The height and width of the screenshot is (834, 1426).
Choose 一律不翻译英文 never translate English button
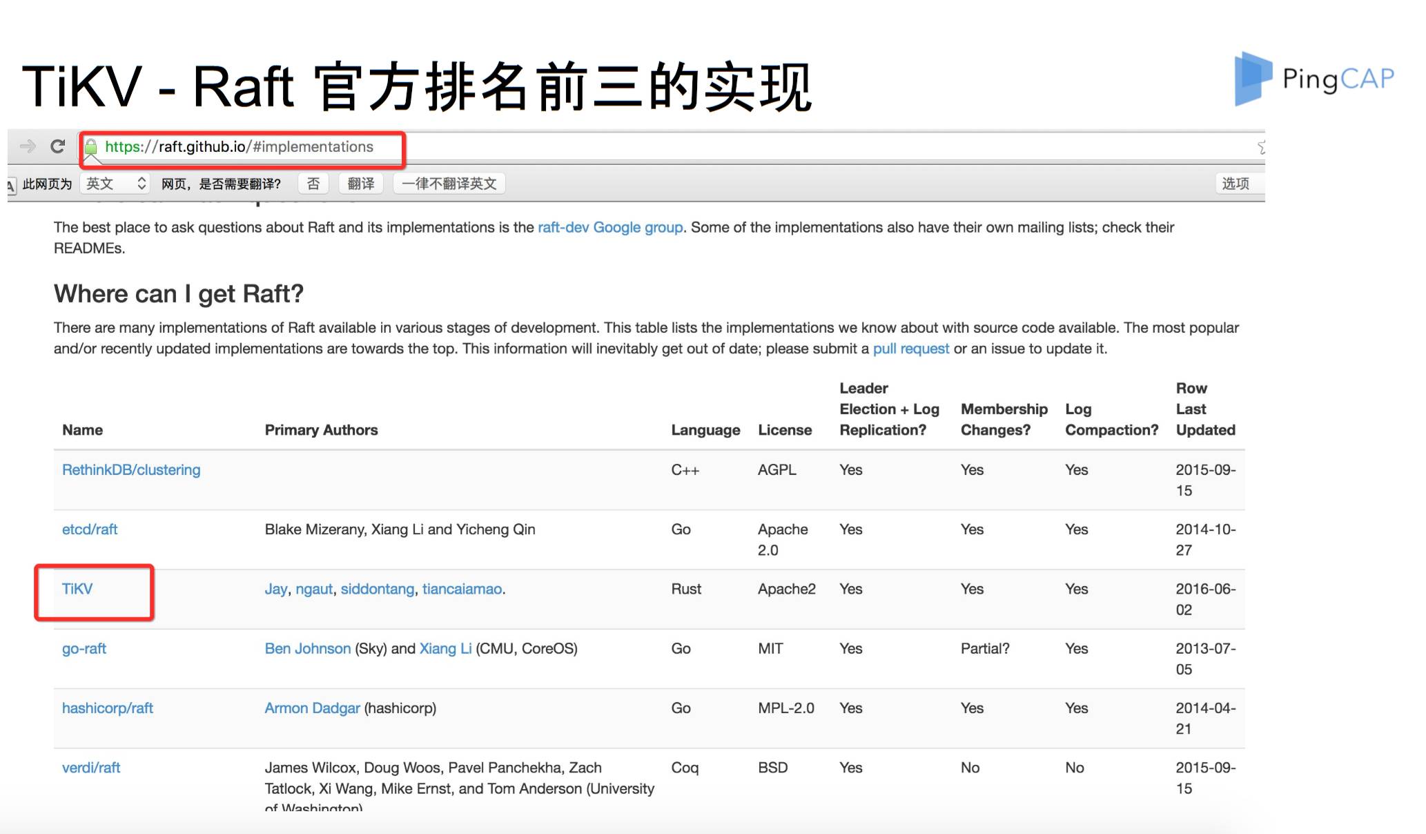point(449,184)
